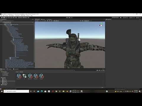
Task: Toggle the Global handle rotation button
Action: pyautogui.click(x=25, y=18)
